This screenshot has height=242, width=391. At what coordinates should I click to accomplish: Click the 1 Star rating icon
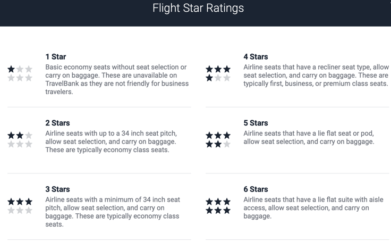click(20, 73)
